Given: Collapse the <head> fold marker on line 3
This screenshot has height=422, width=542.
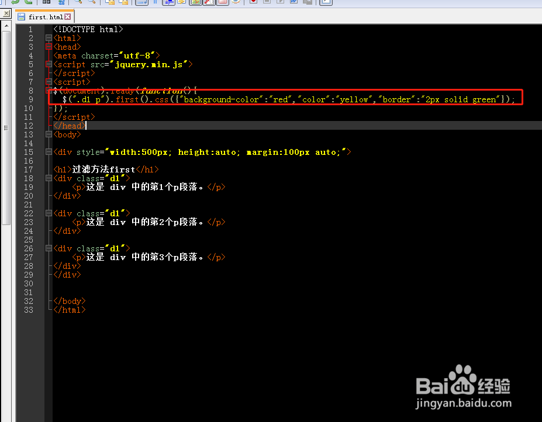Looking at the screenshot, I should pyautogui.click(x=49, y=47).
